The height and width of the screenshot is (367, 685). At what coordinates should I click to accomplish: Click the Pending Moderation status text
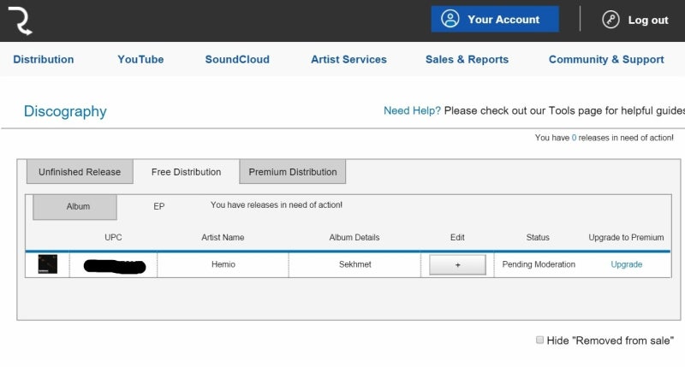click(x=539, y=264)
